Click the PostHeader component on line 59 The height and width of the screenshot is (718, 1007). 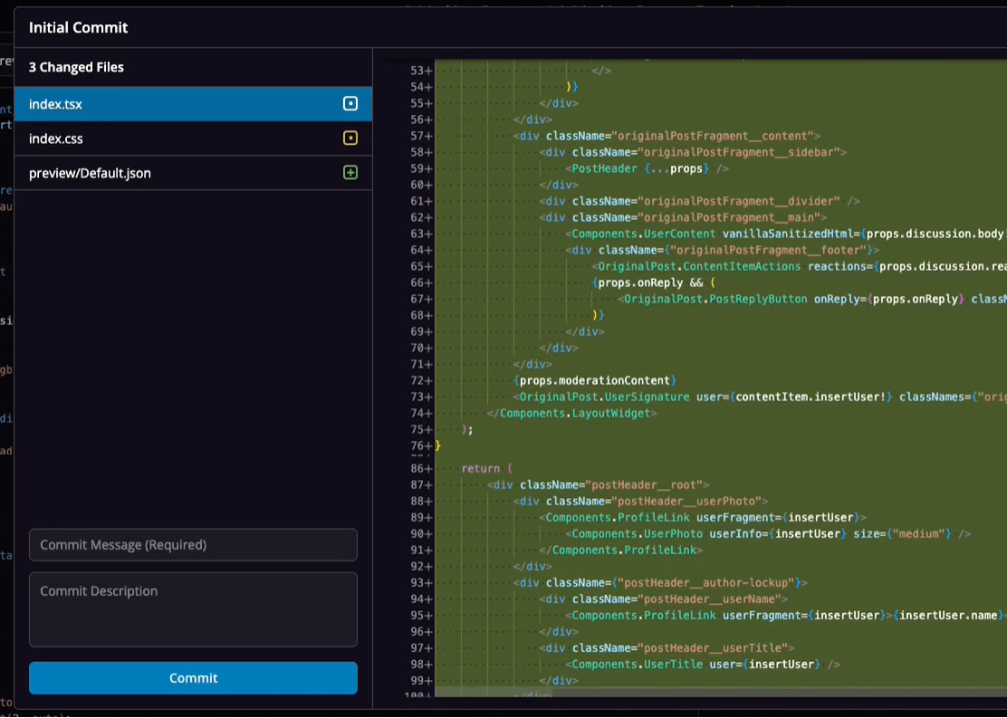(x=605, y=168)
